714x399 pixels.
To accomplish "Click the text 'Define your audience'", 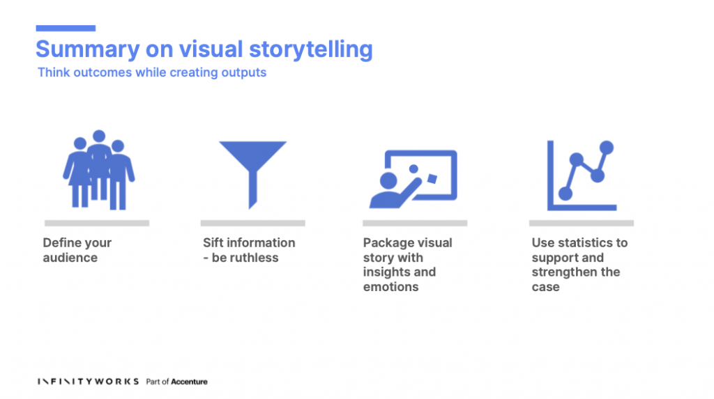I will point(77,250).
